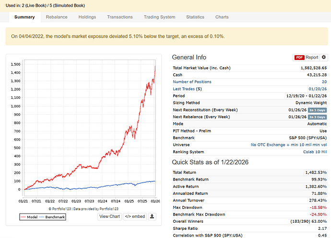
Task: Click the positions count value 20
Action: 324,82
